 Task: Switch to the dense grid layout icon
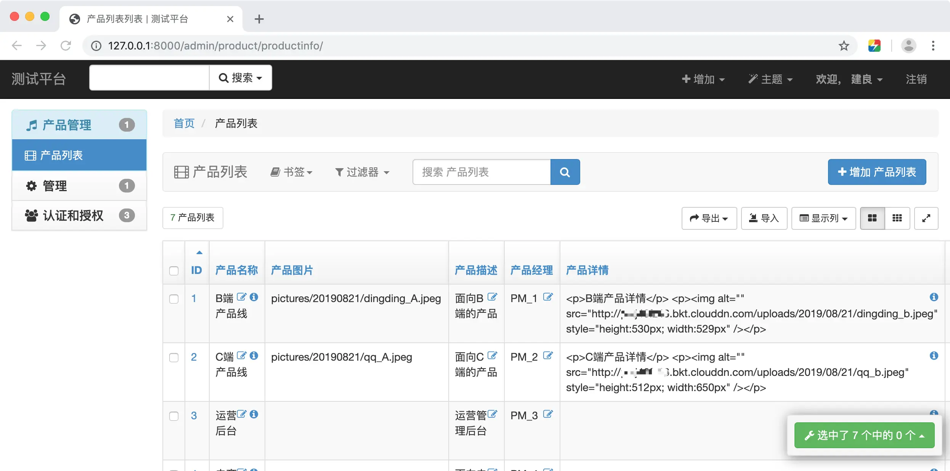click(897, 218)
